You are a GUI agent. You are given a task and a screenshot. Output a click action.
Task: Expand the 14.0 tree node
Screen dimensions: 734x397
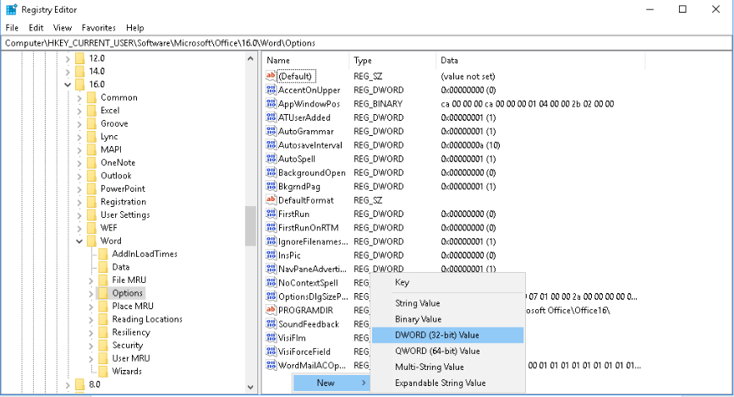pos(68,72)
